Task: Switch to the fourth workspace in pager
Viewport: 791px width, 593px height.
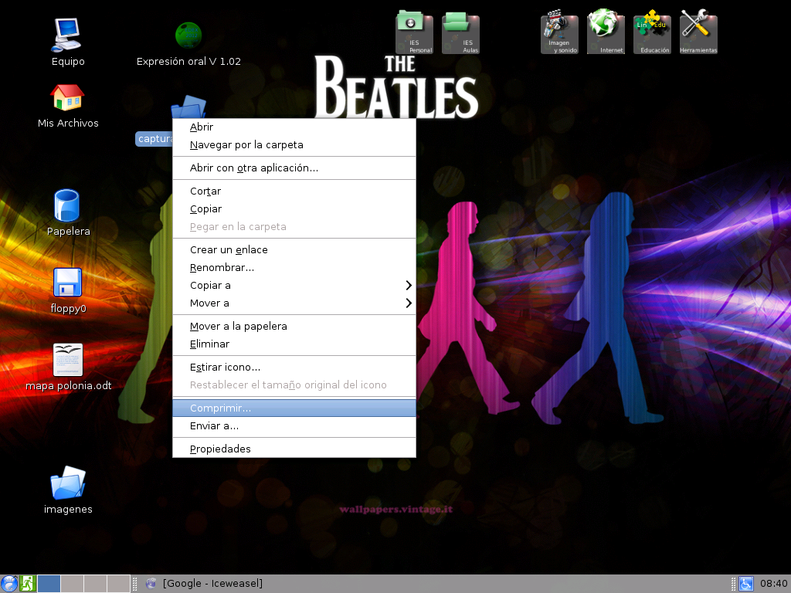Action: pos(118,584)
